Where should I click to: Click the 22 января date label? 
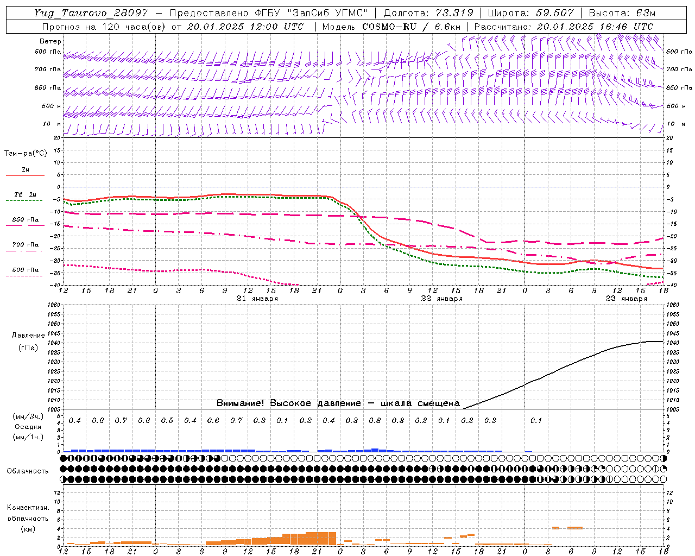click(x=441, y=299)
